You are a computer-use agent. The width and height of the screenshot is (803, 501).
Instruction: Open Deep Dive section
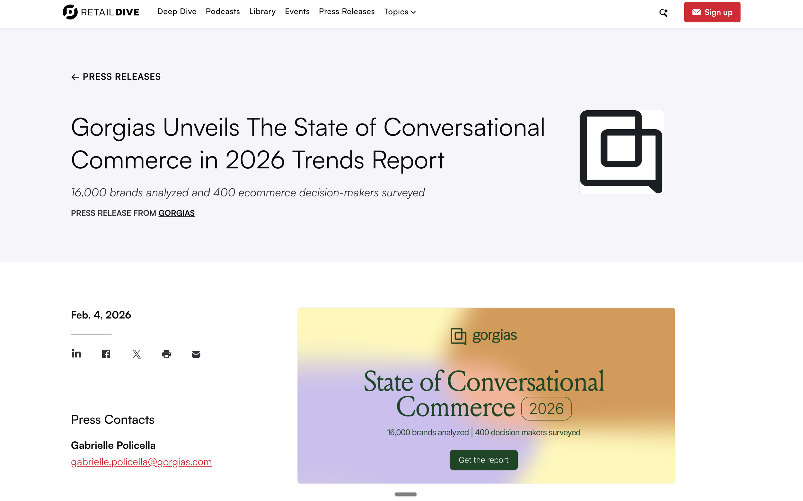pos(177,12)
